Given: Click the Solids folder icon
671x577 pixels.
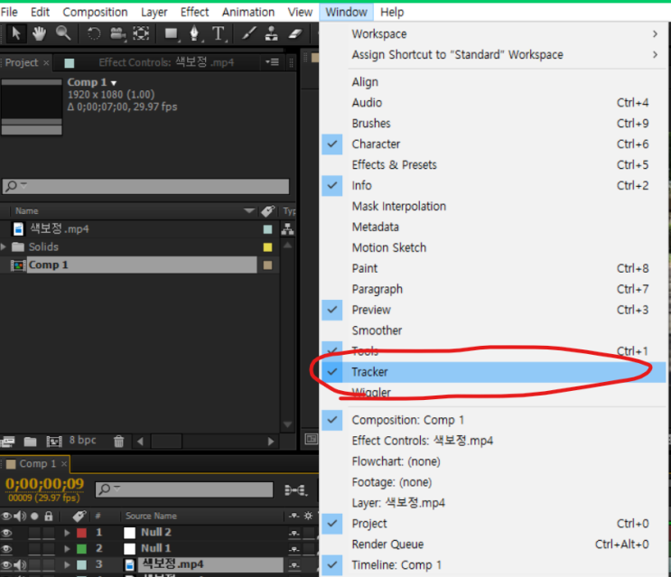Looking at the screenshot, I should 18,247.
